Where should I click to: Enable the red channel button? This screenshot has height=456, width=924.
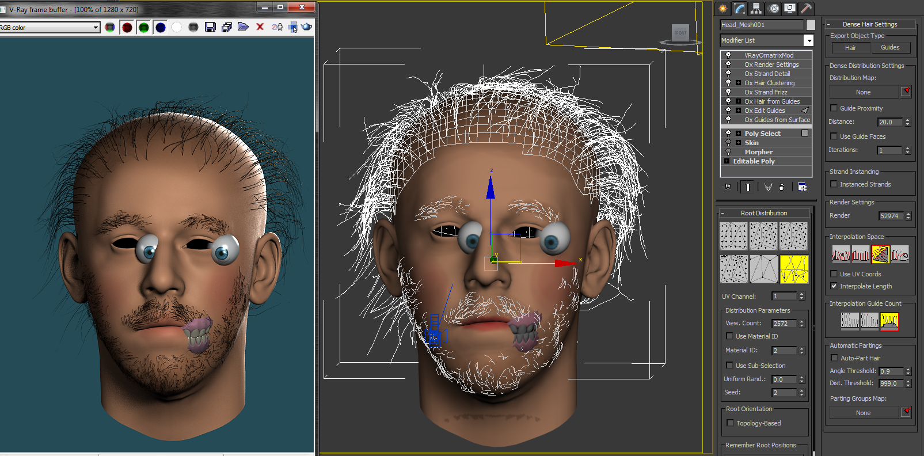pos(127,27)
